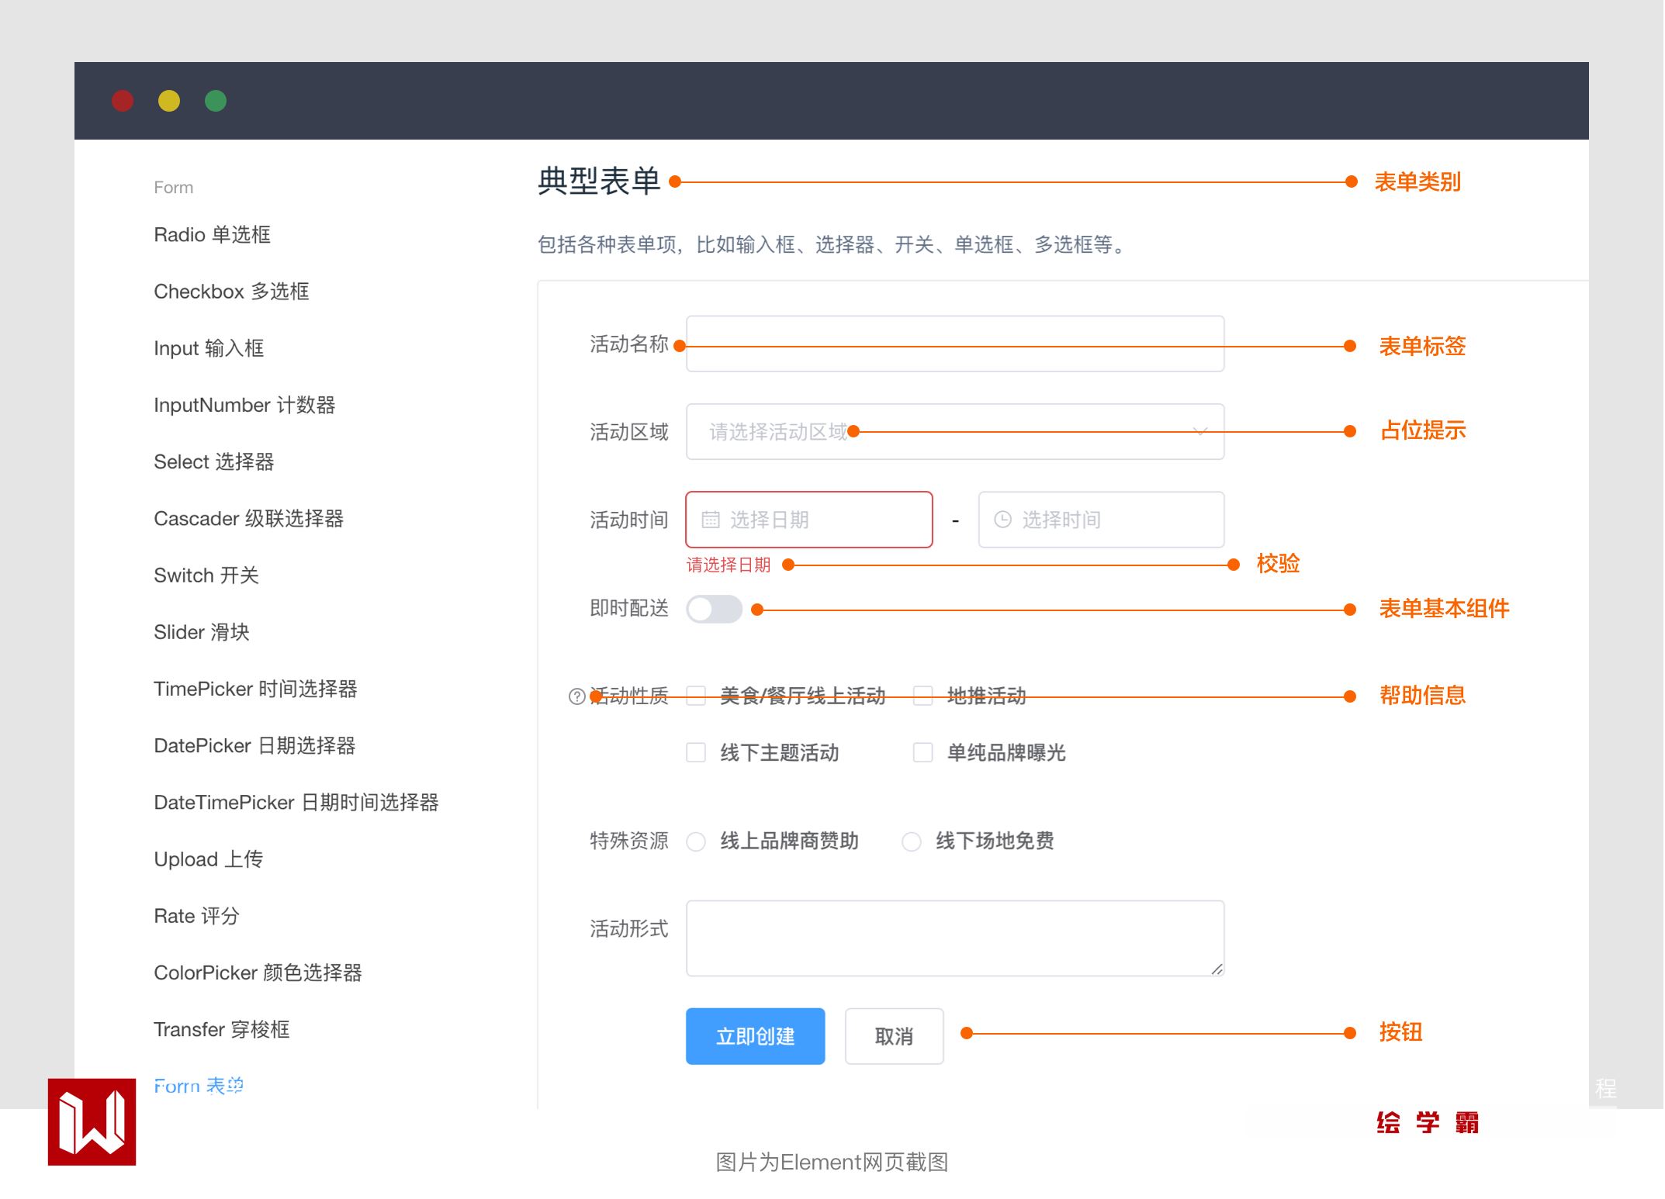The height and width of the screenshot is (1199, 1665).
Task: Click the resize handle of 活动形式 textarea
Action: pyautogui.click(x=1217, y=969)
